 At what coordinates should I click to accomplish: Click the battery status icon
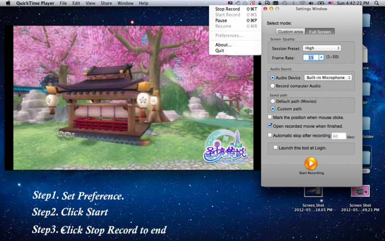click(x=321, y=3)
